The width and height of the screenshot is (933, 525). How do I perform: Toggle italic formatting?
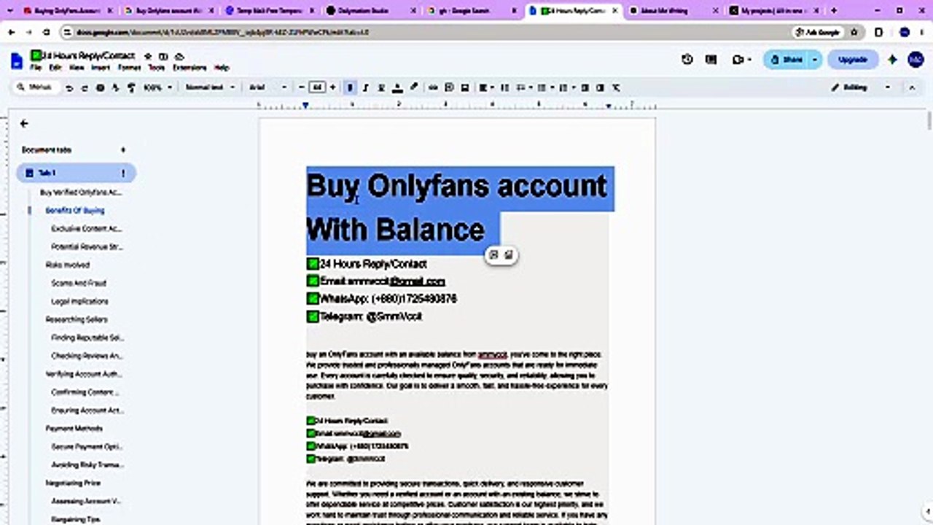pos(365,87)
